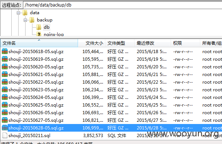Click size cell 105,464 in first row

tap(93, 52)
